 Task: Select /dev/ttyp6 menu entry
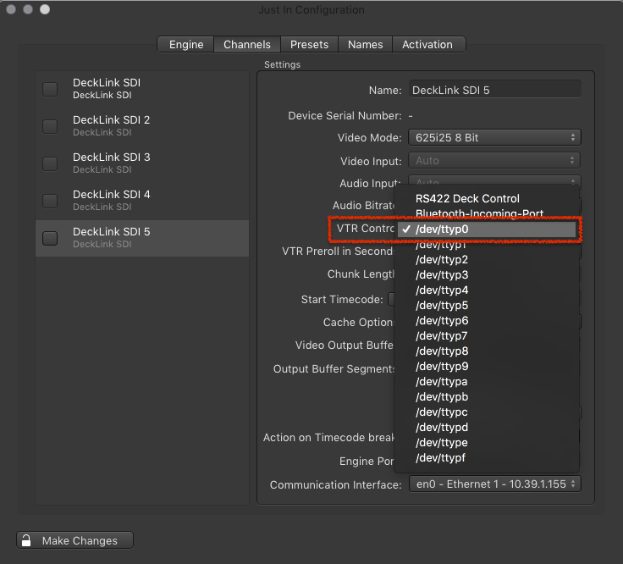487,321
